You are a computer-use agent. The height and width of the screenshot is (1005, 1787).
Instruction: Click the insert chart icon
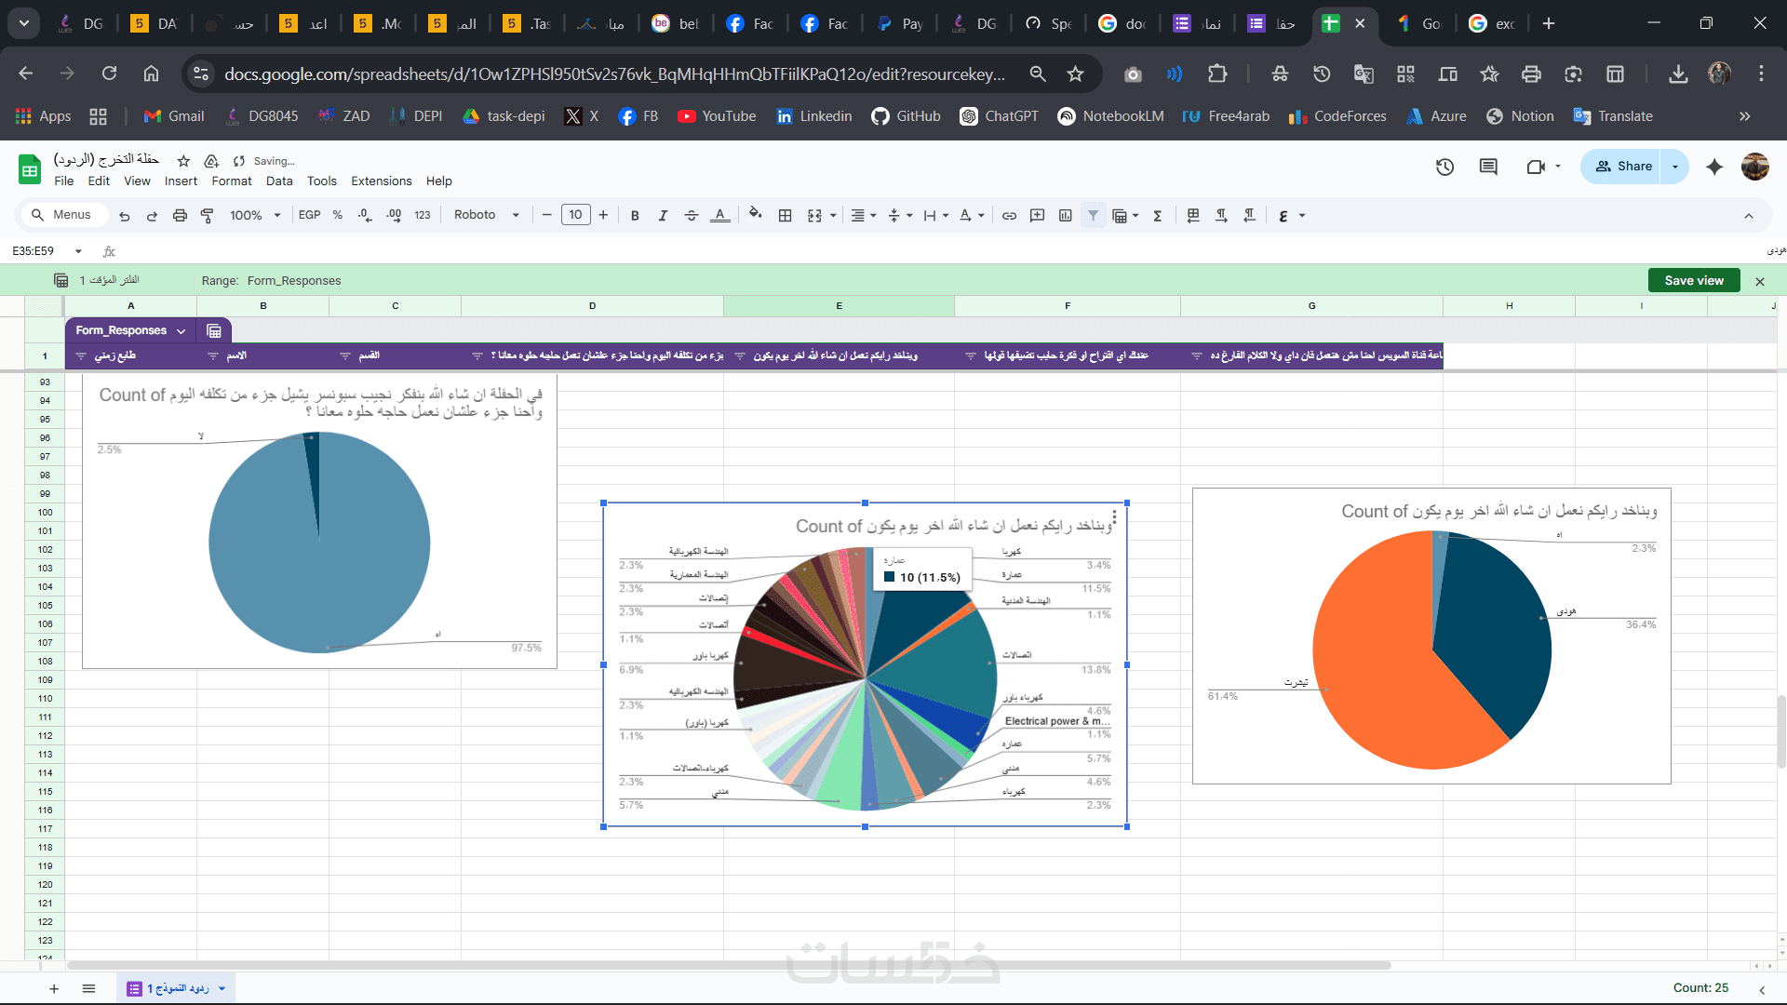pyautogui.click(x=1066, y=216)
